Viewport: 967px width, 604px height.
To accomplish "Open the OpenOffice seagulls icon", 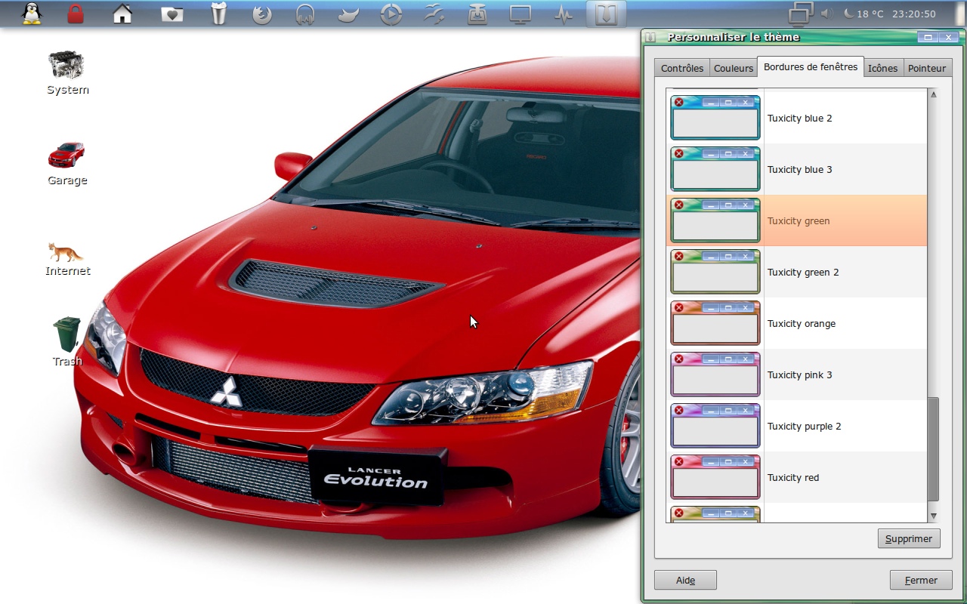I will coord(434,14).
